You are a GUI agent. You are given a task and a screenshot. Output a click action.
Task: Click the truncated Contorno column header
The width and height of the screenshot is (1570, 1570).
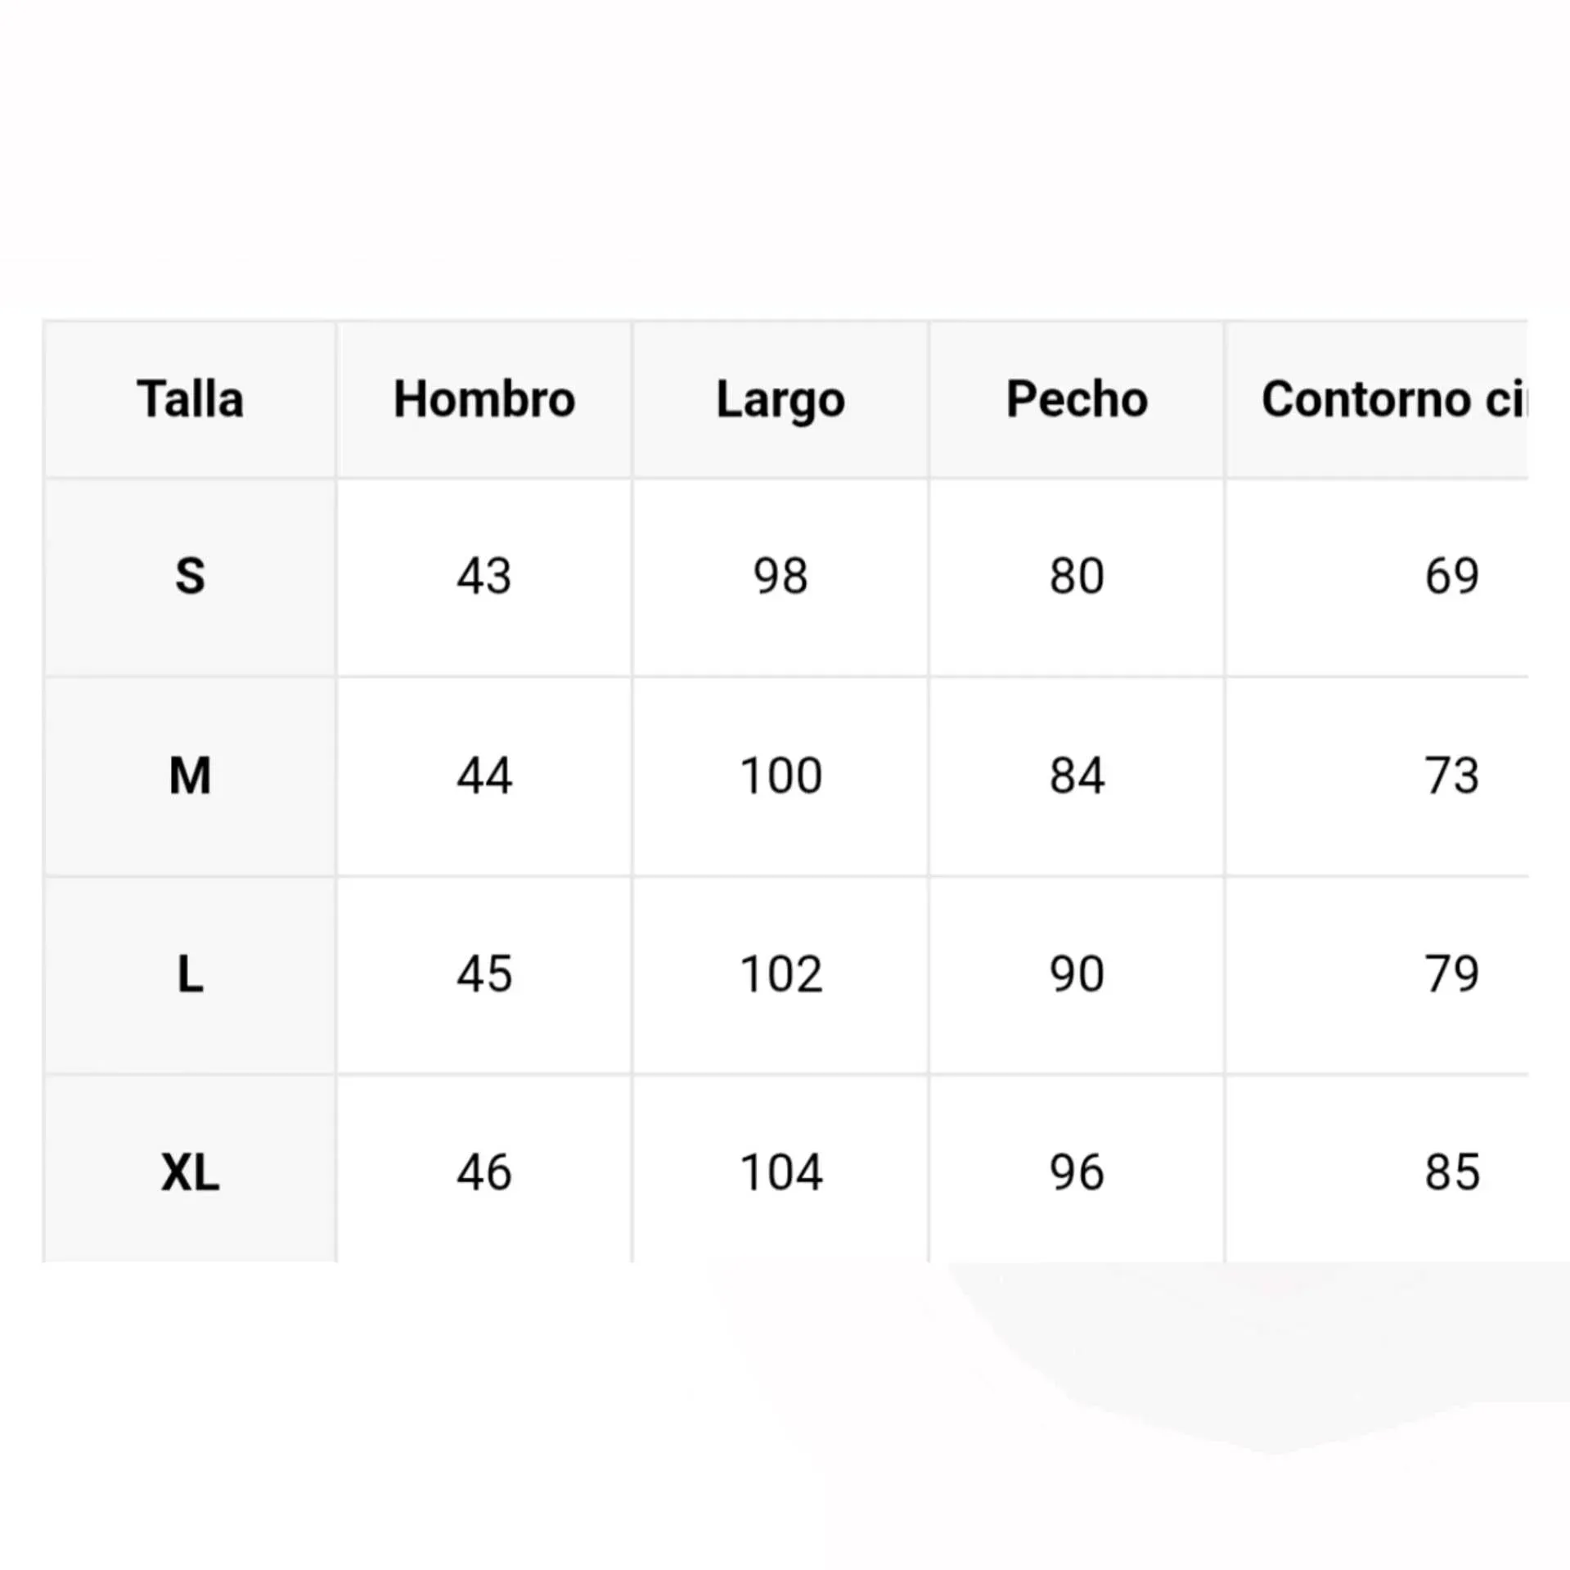click(x=1392, y=399)
